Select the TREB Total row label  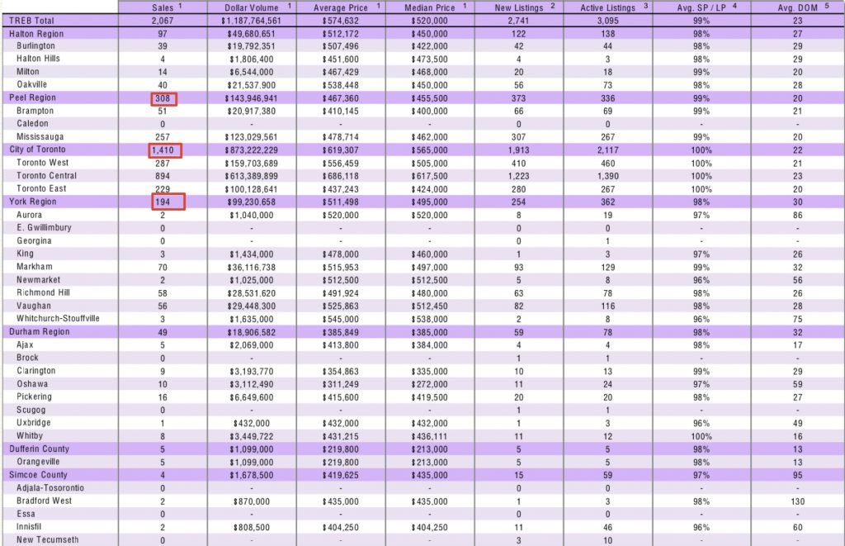point(32,19)
